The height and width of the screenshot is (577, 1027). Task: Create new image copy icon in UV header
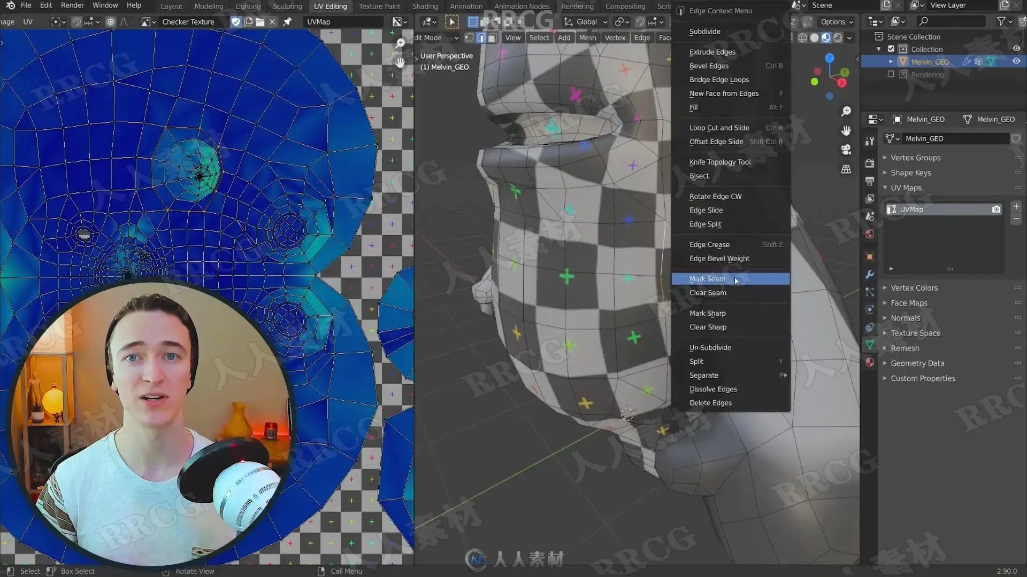point(248,22)
